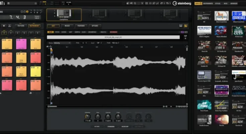Click the Options button

pyautogui.click(x=95, y=26)
